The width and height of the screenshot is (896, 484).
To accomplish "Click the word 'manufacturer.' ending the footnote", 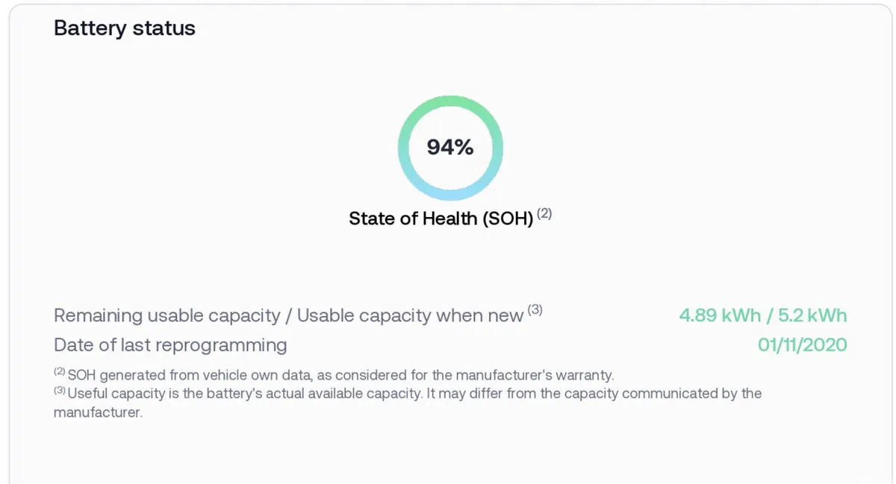I will click(98, 412).
